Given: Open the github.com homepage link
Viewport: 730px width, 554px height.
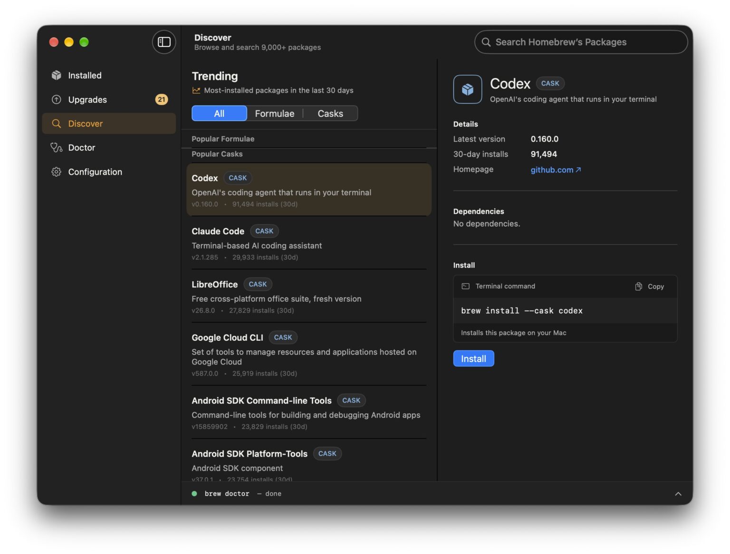Looking at the screenshot, I should click(x=556, y=170).
